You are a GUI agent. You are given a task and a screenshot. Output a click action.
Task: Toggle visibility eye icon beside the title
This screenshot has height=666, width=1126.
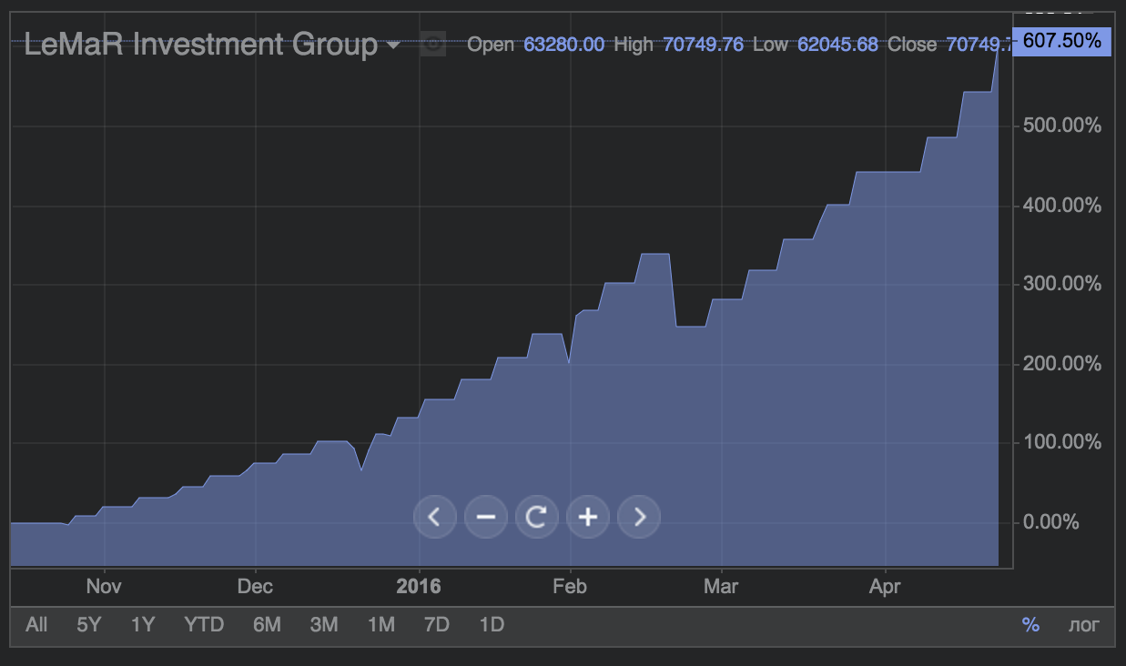tap(433, 44)
